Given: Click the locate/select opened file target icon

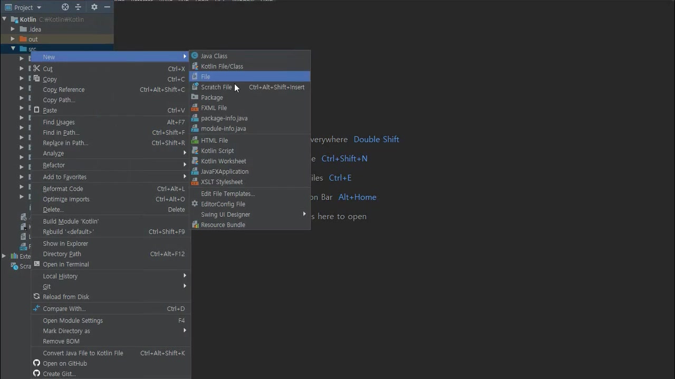Looking at the screenshot, I should click(x=65, y=7).
